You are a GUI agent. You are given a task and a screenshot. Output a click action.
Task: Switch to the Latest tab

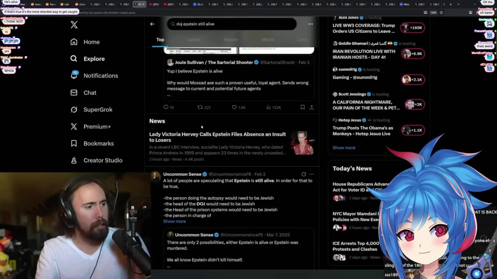194,40
